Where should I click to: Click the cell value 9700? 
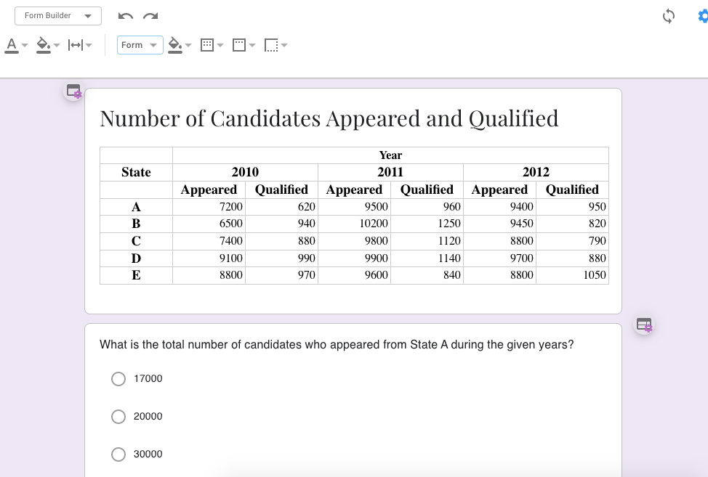pyautogui.click(x=522, y=258)
